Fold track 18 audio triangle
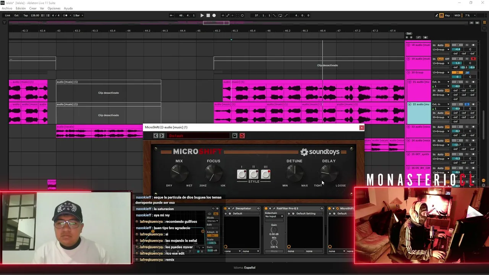 (408, 45)
